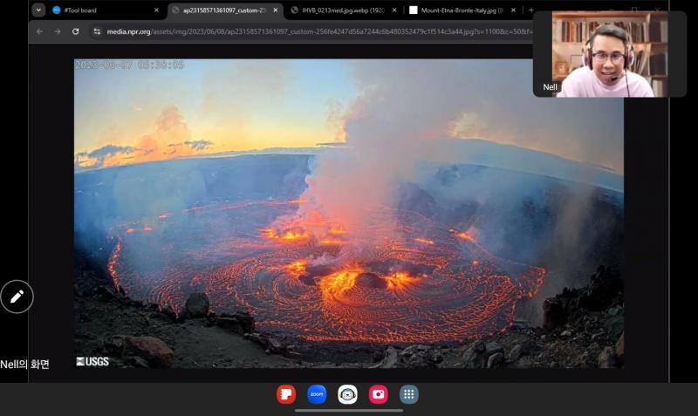Expand the tab search dropdown arrow
The width and height of the screenshot is (698, 416).
tap(38, 10)
